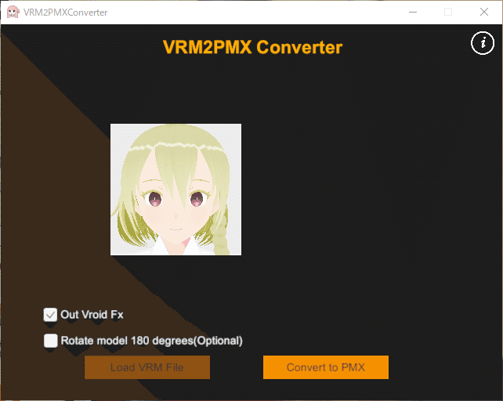This screenshot has height=401, width=503.
Task: Click the Convert to PMX button
Action: 326,367
